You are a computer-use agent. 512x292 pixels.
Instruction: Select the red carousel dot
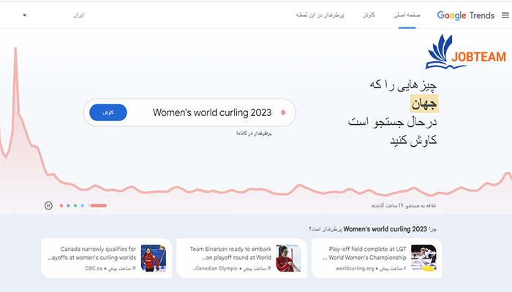pyautogui.click(x=61, y=206)
